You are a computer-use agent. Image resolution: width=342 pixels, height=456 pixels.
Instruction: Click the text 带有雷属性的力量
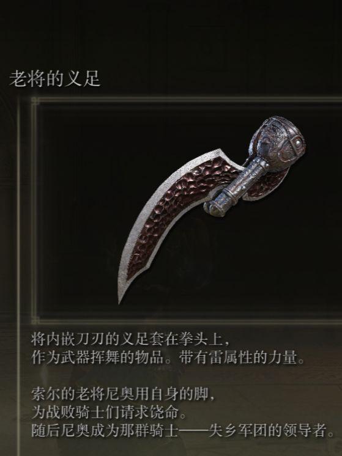(241, 358)
